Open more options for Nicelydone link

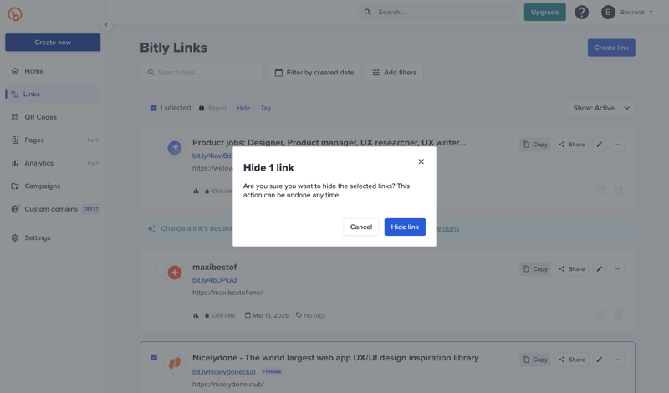617,360
